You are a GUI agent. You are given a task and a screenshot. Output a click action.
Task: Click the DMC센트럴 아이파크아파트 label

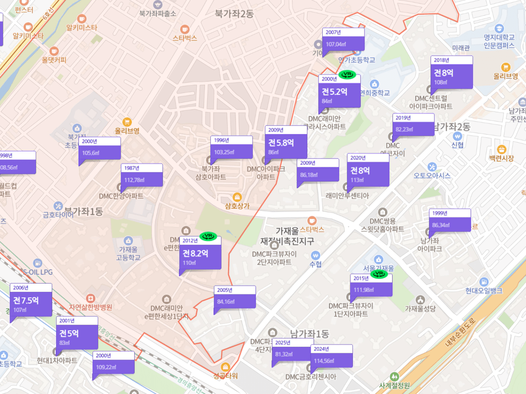click(x=431, y=102)
